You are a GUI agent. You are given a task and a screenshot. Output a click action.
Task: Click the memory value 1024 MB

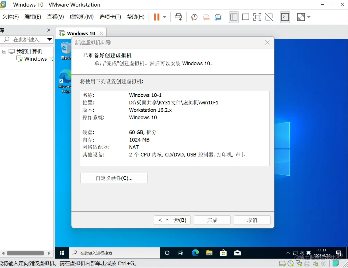(x=139, y=140)
